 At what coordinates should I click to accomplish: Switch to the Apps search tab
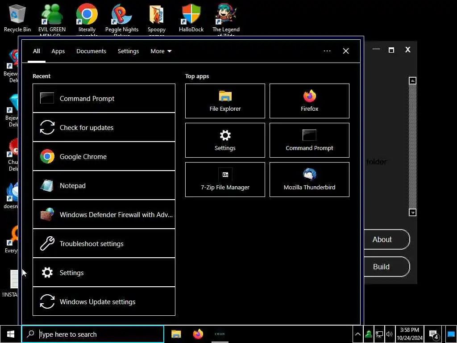click(x=58, y=51)
